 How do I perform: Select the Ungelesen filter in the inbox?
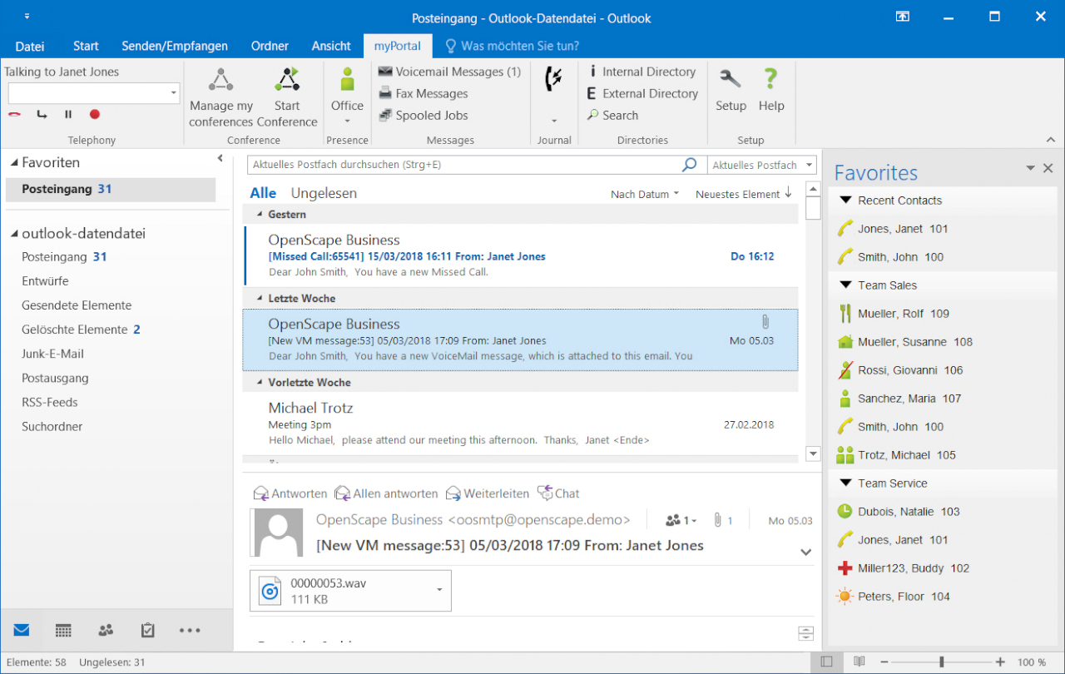324,192
